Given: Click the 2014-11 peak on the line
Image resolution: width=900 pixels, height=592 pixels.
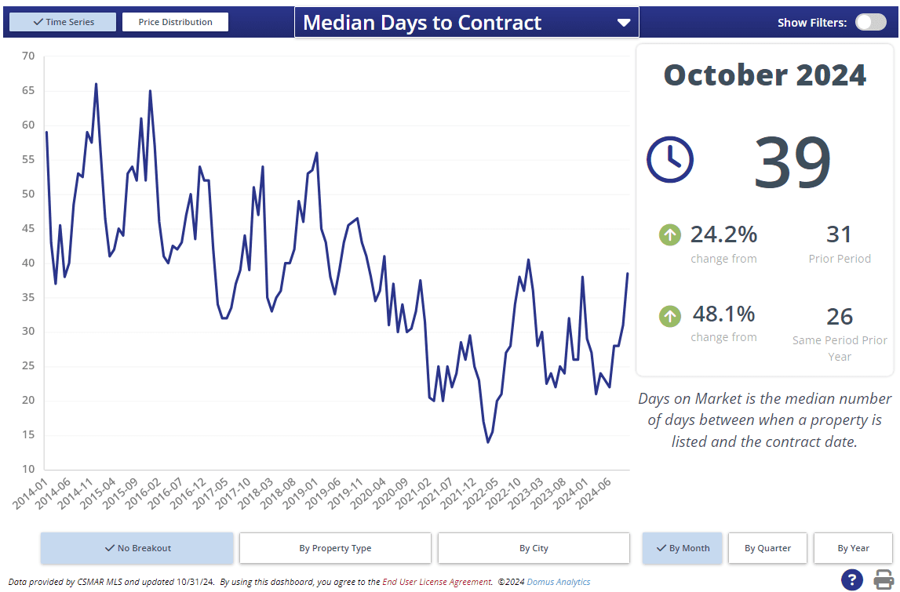Looking at the screenshot, I should [96, 84].
